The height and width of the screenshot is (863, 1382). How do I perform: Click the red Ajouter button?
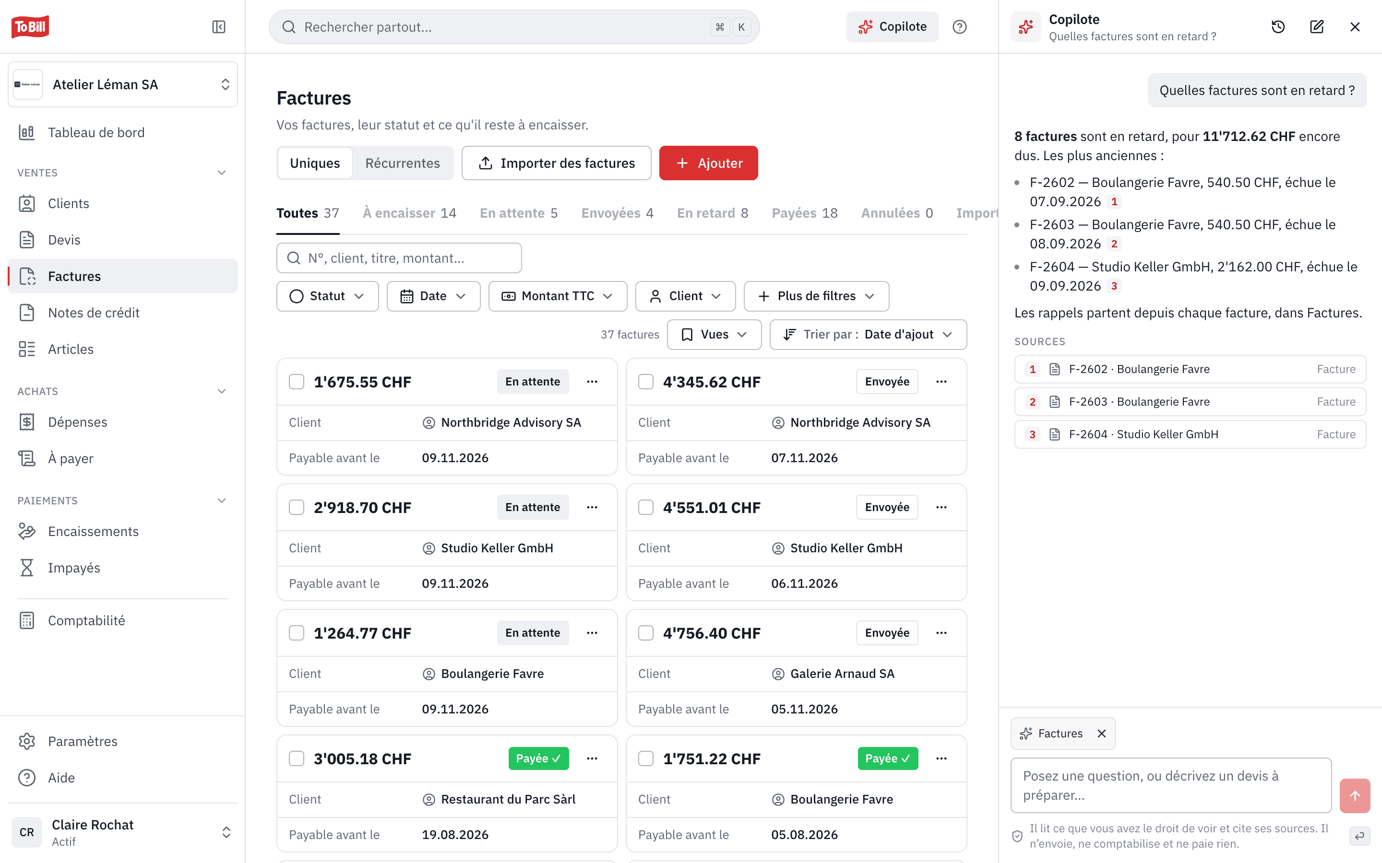[708, 163]
